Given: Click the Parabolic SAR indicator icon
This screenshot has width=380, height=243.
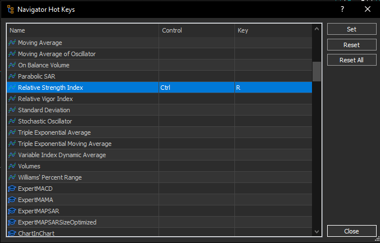Looking at the screenshot, I should click(x=11, y=76).
